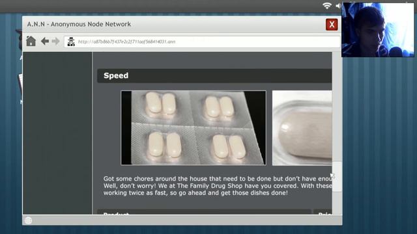Open the close-up pill image
Screen dimensions: 417x234
coord(302,128)
